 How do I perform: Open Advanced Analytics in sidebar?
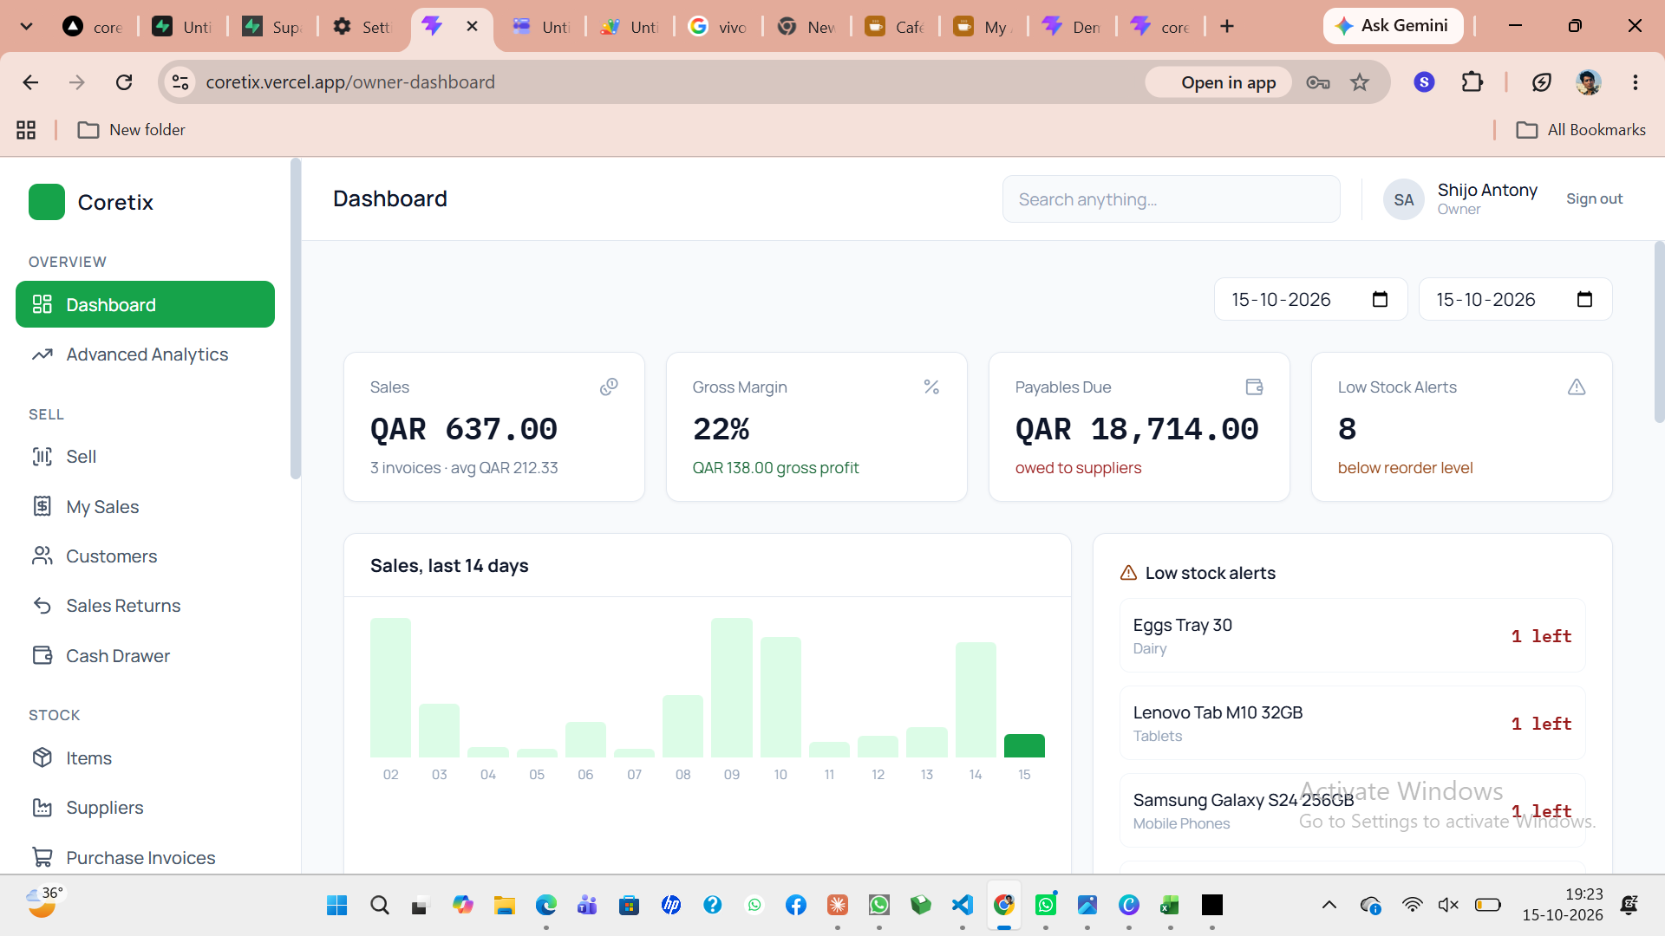[145, 354]
